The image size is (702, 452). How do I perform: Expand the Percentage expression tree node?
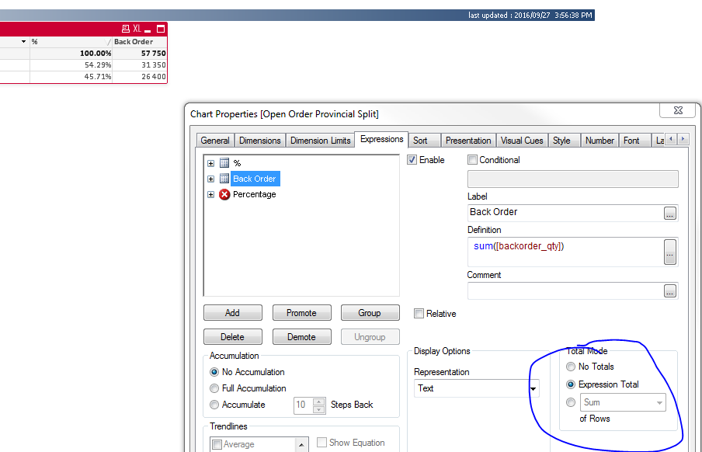[210, 194]
